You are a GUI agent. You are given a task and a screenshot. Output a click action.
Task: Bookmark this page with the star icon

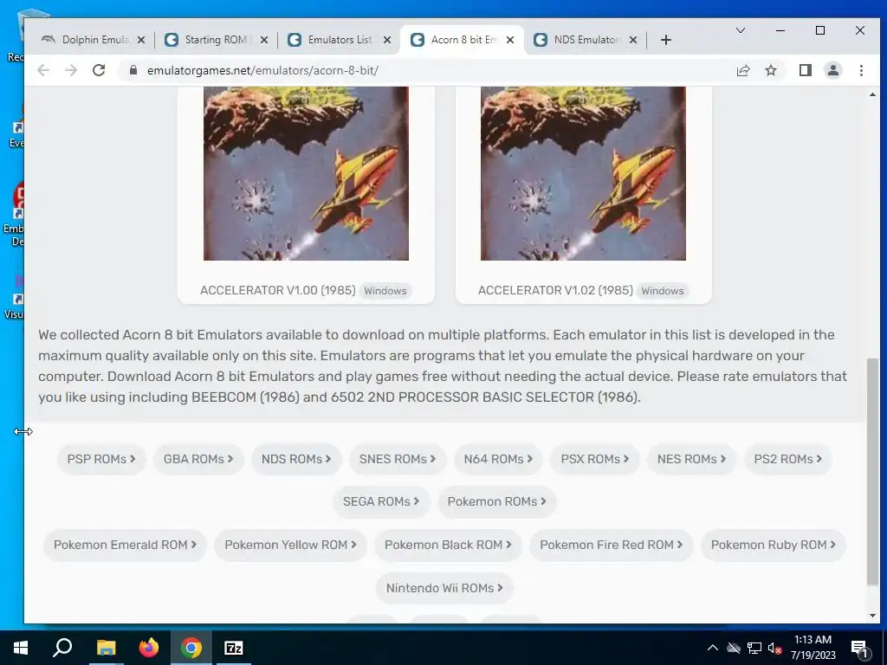click(770, 70)
